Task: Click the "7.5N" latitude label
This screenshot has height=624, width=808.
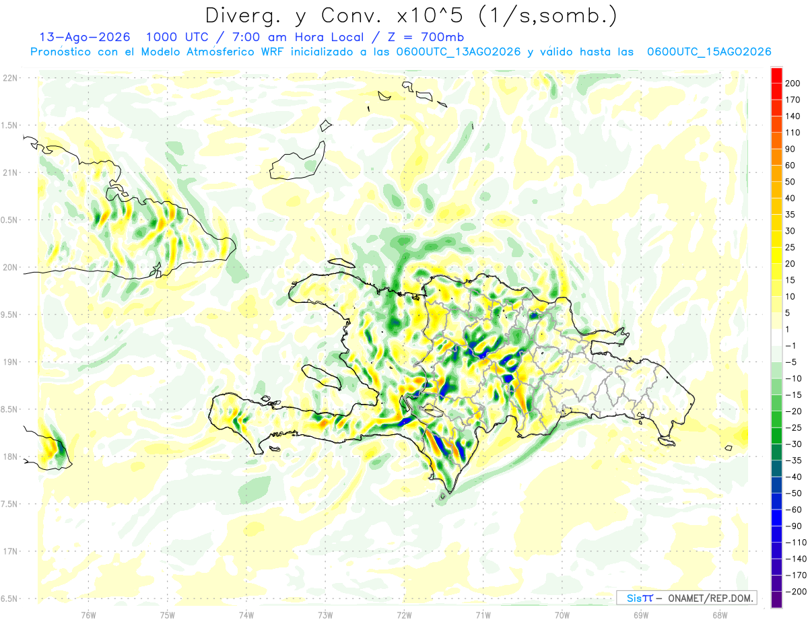Action: pos(9,504)
